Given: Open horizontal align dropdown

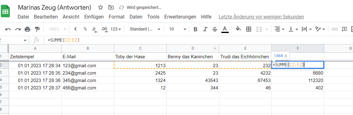Looking at the screenshot, I should [x=280, y=29].
